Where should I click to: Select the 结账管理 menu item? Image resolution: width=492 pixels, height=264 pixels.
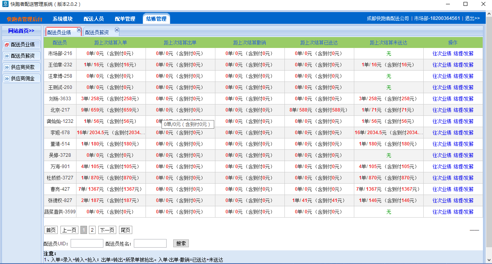(x=156, y=18)
